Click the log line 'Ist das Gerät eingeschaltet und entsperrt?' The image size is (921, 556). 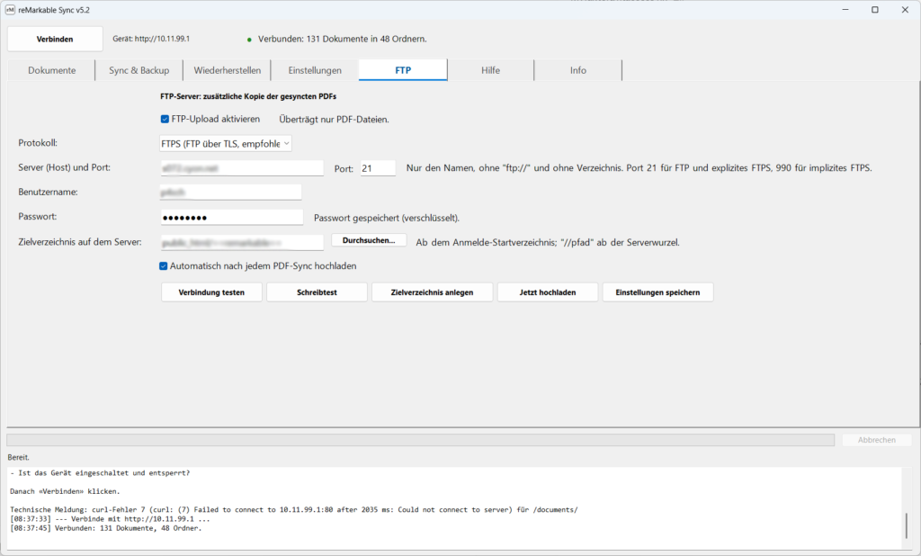click(x=100, y=472)
